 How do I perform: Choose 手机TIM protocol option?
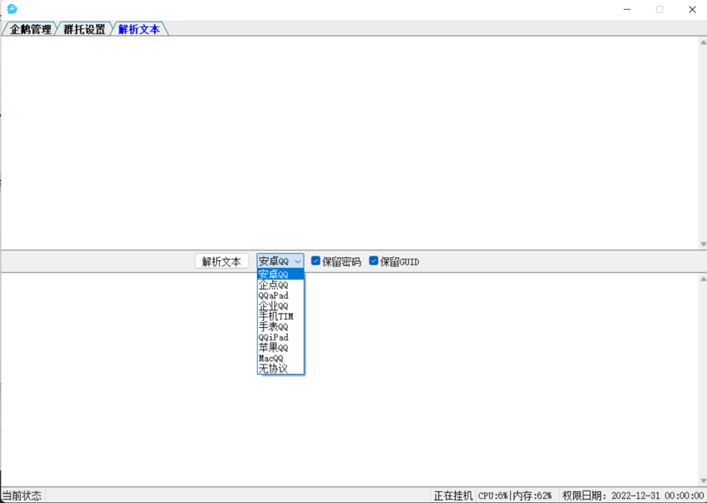(x=280, y=316)
